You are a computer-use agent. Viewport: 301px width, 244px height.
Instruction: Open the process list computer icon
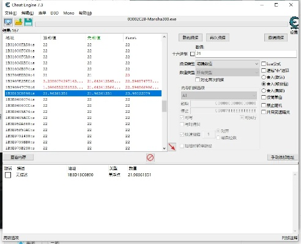pos(8,22)
